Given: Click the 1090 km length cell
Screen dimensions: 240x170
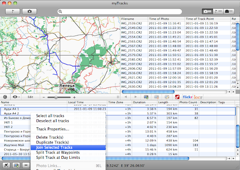Looking at the screenshot, I should point(171,145).
